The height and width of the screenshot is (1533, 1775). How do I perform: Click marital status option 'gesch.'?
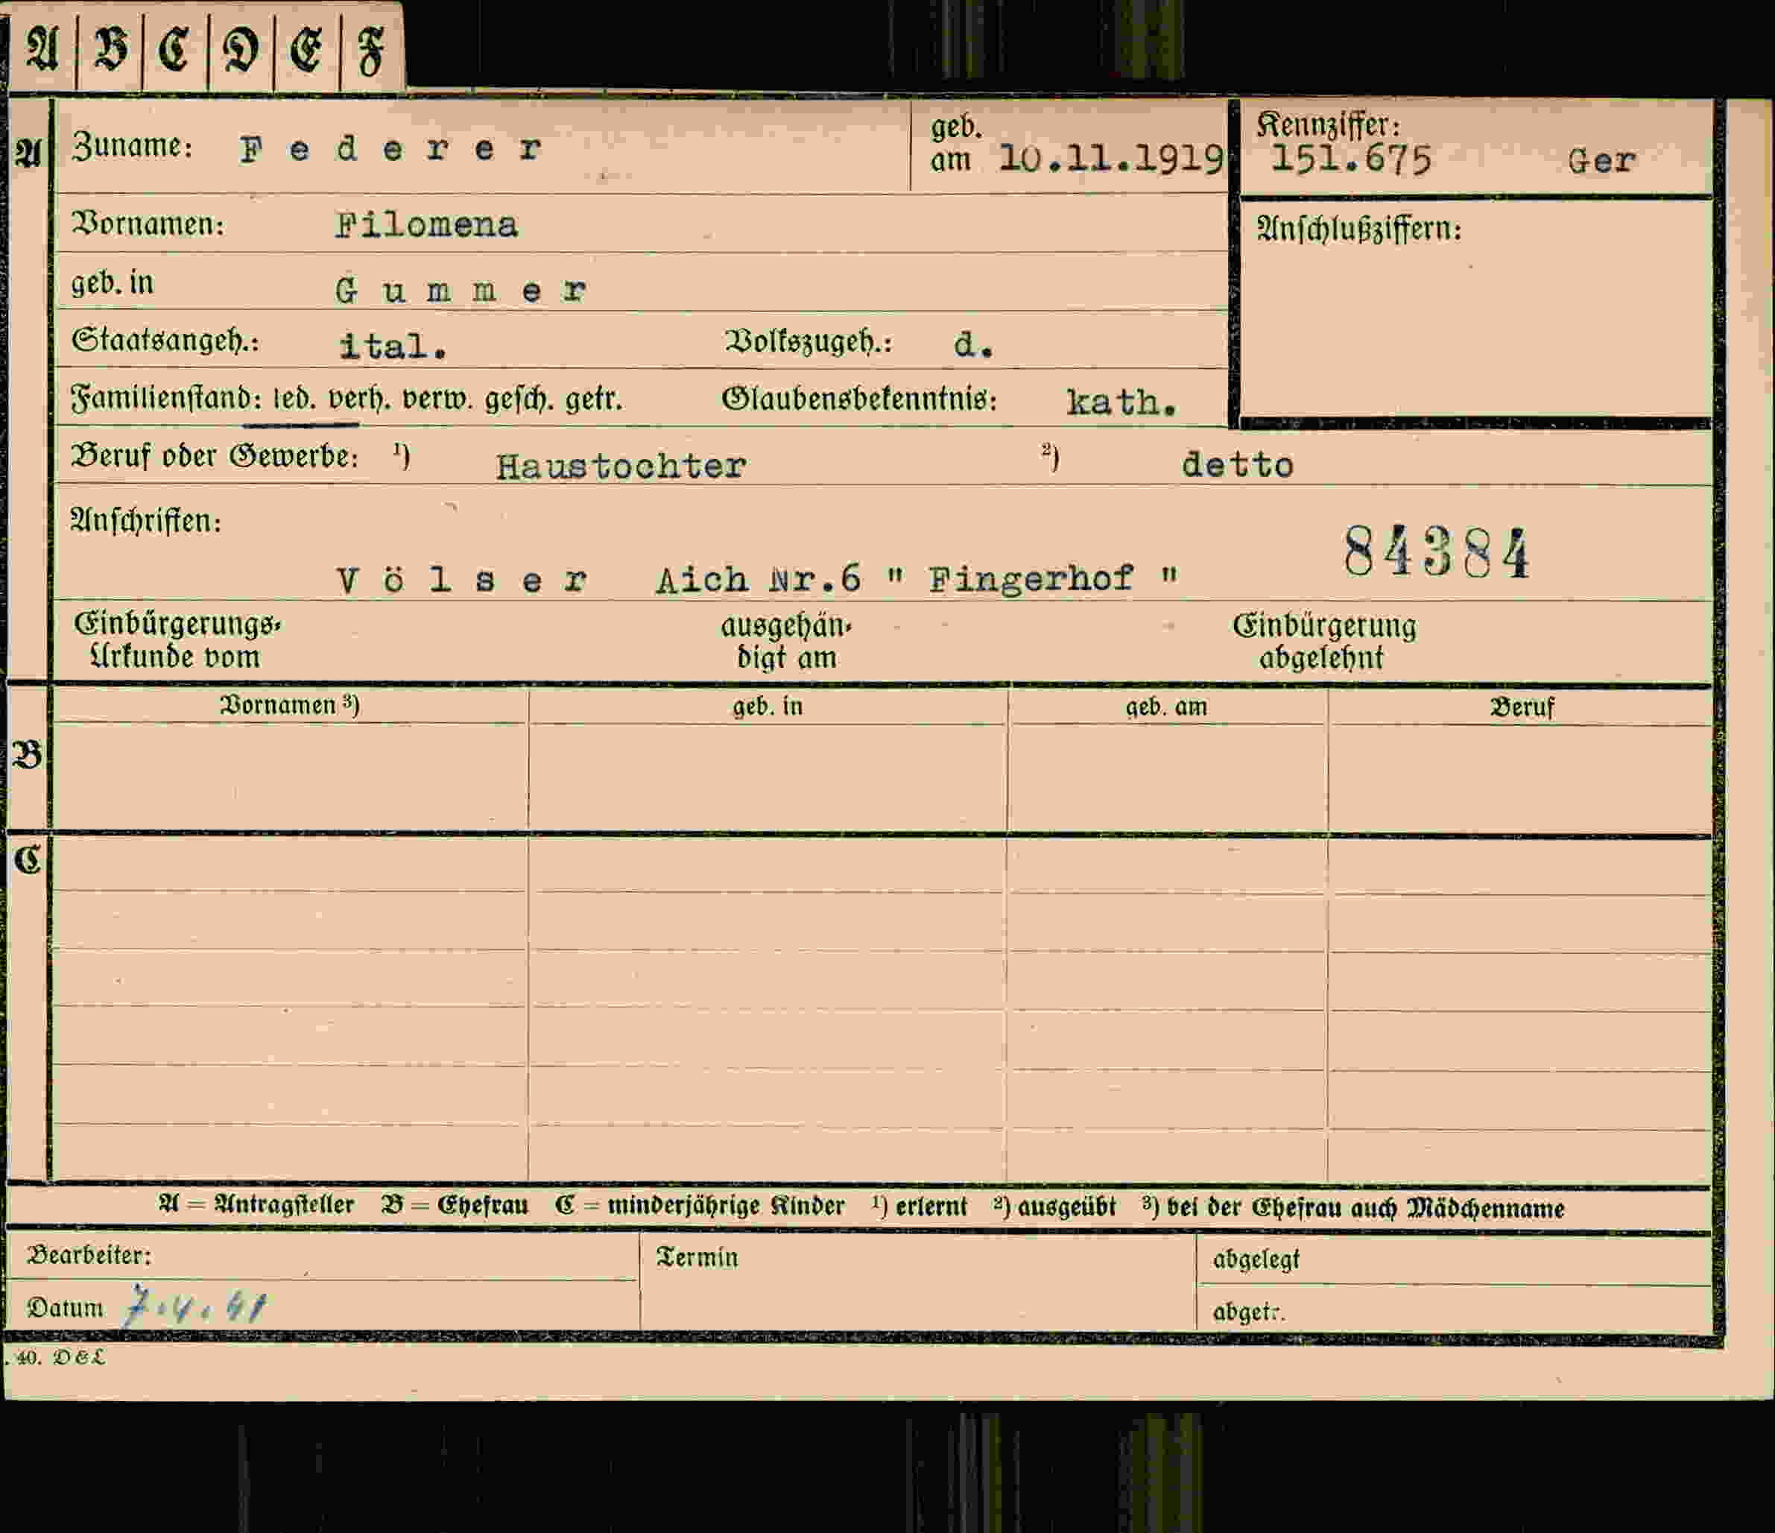coord(519,399)
